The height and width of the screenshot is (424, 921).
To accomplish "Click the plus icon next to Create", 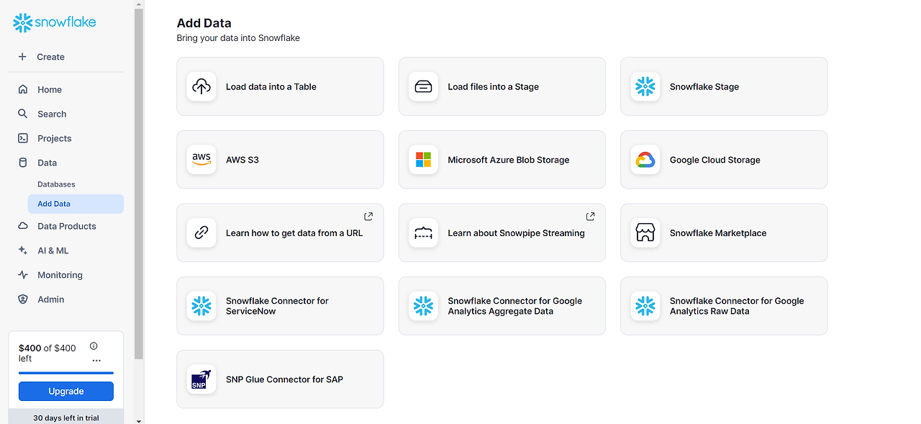I will click(22, 57).
